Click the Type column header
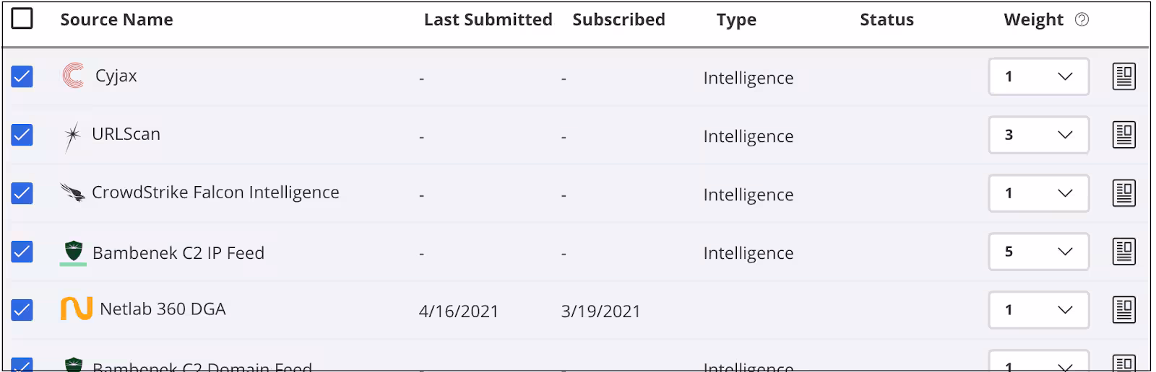The width and height of the screenshot is (1156, 372). point(736,20)
